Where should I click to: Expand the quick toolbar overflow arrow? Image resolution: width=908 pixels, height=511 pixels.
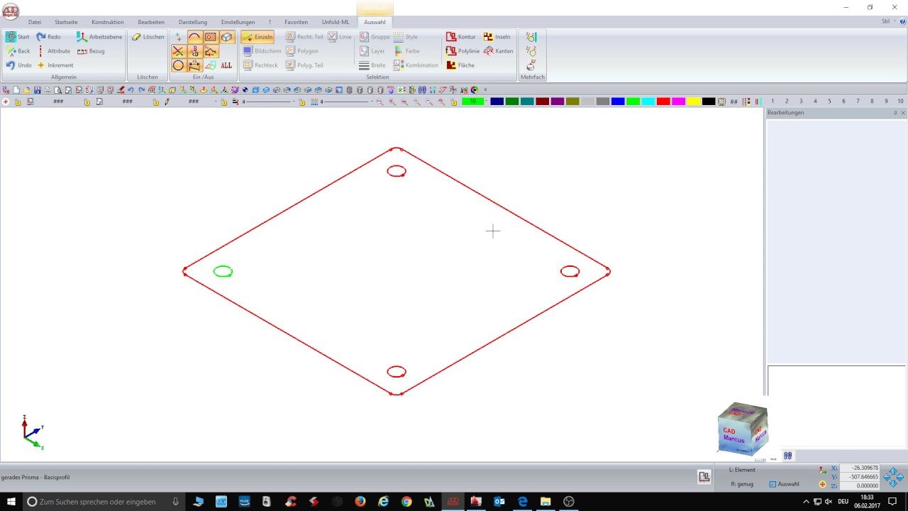point(485,90)
